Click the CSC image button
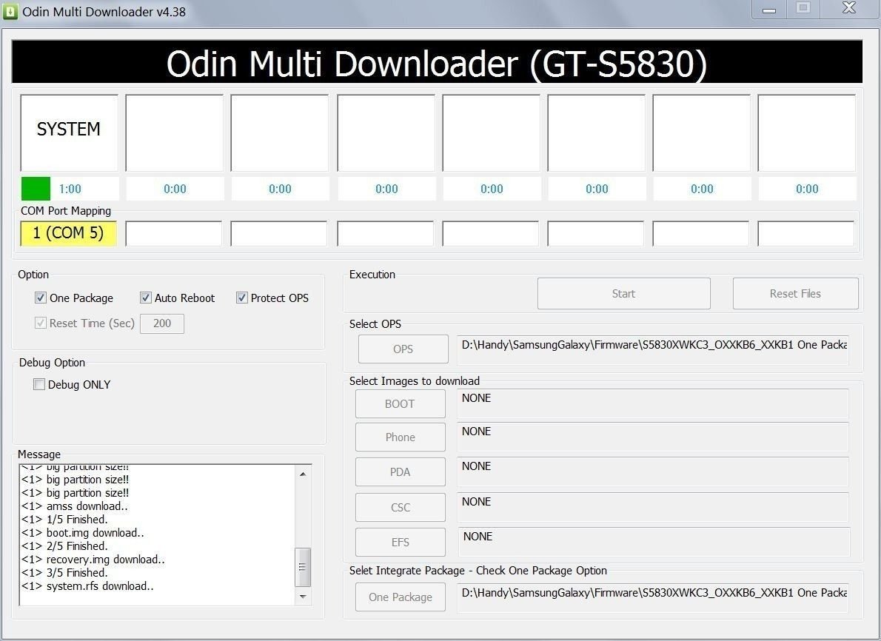Screen dimensions: 881x641 click(x=400, y=507)
